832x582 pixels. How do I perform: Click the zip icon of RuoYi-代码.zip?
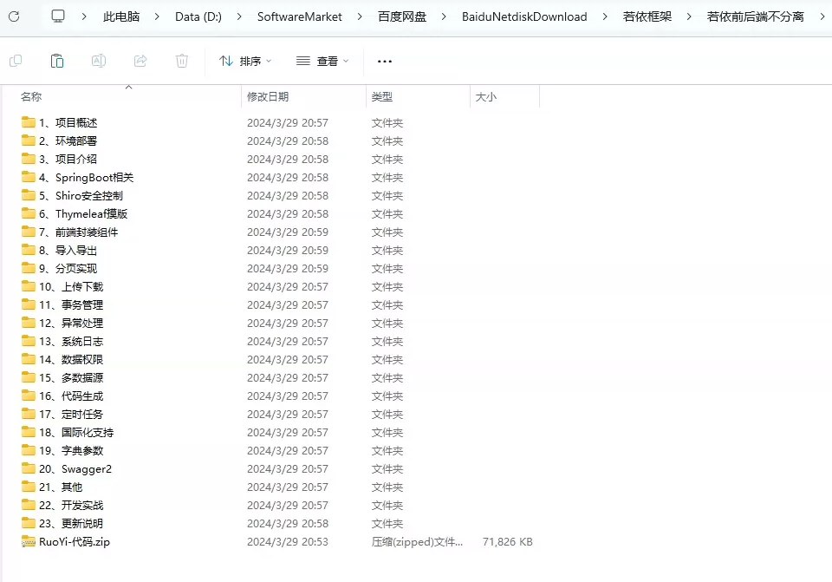click(29, 541)
